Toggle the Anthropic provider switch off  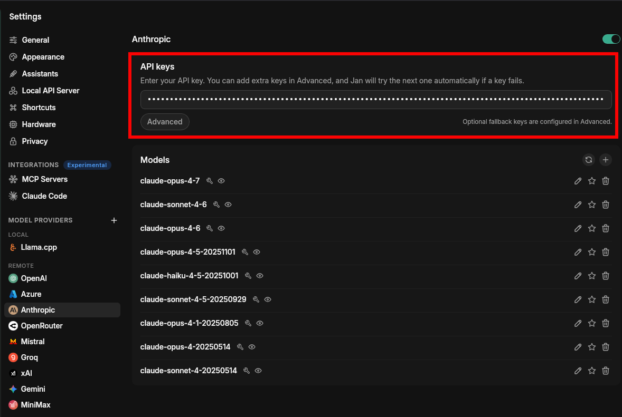point(611,39)
